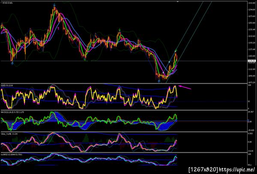Click the fisher_Yur4ik indicator label

9,134
